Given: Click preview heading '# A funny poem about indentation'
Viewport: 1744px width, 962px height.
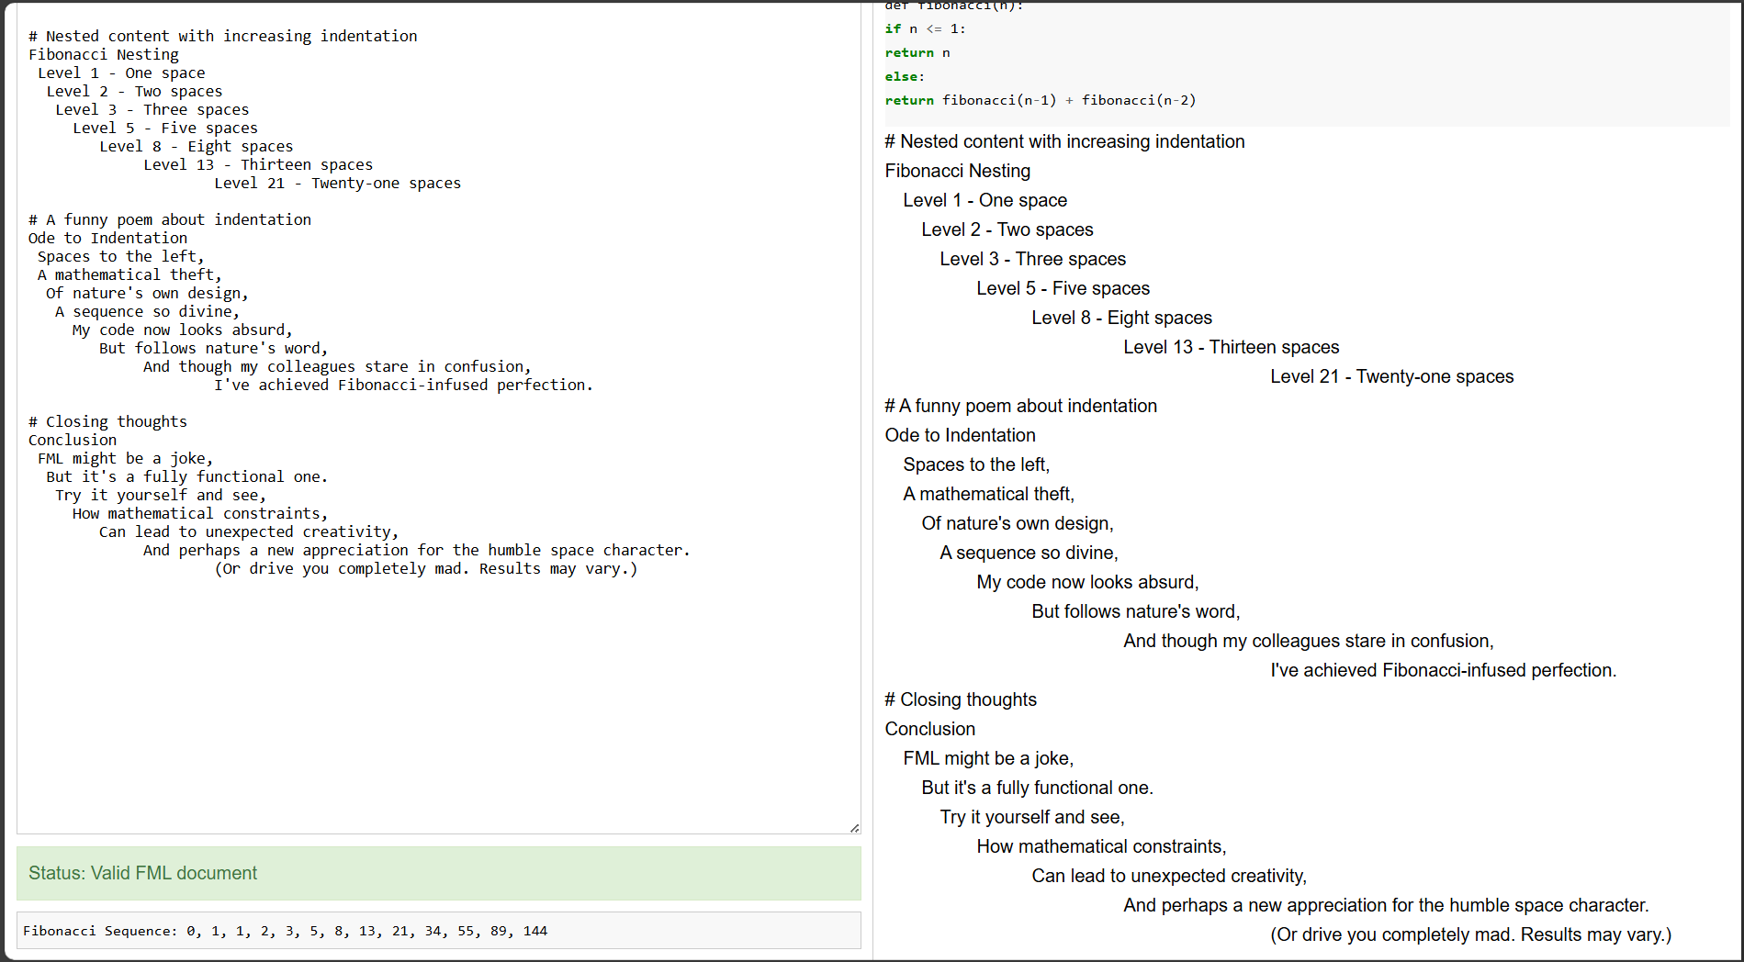Looking at the screenshot, I should pyautogui.click(x=1021, y=406).
